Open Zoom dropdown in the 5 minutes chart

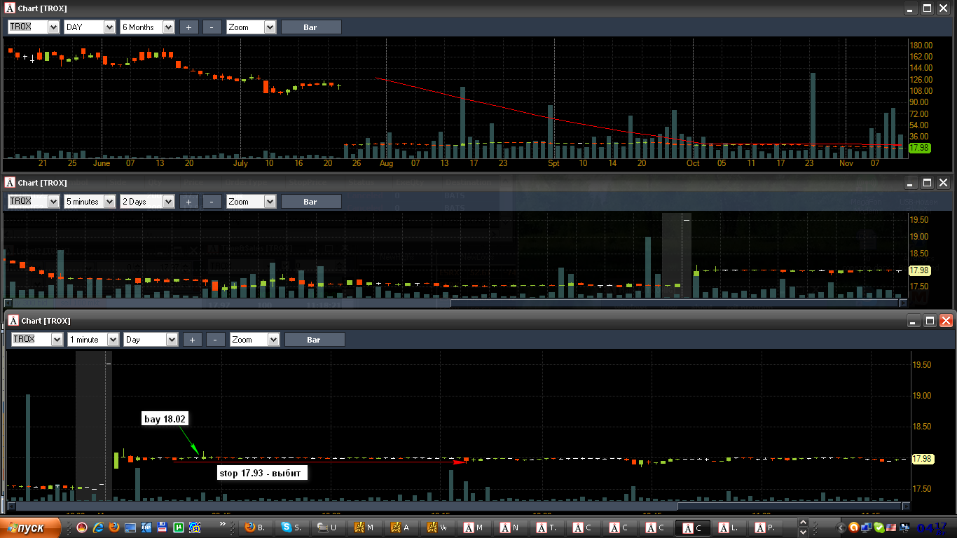pos(270,202)
